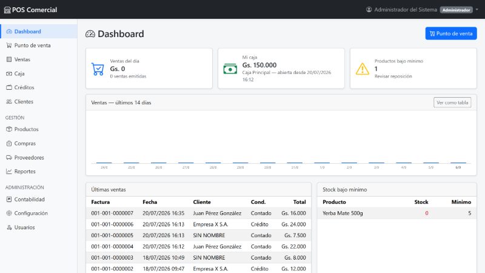Open the Dashboard menu item

[x=39, y=32]
